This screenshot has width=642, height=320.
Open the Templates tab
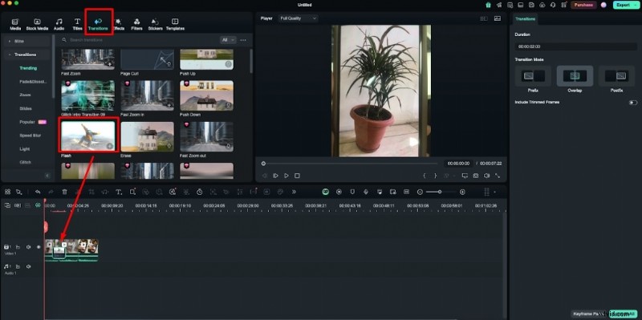[x=175, y=24]
